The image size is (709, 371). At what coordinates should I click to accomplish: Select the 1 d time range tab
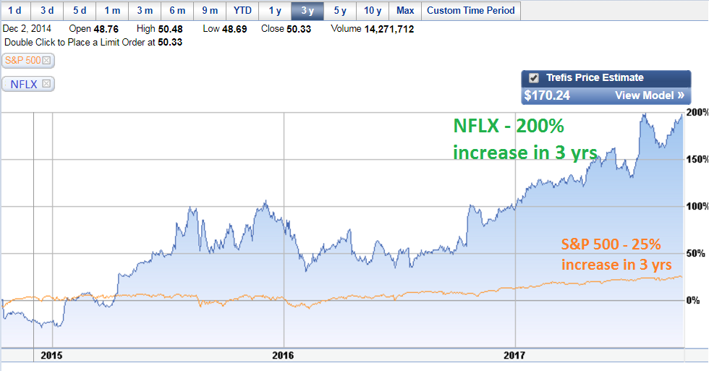pos(15,10)
